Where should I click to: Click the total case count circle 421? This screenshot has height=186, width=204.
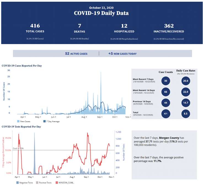coord(166,113)
